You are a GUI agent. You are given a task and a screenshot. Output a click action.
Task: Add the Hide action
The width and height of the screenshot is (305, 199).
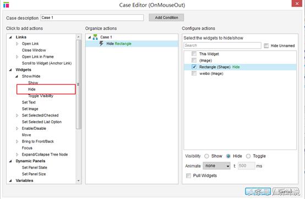click(32, 89)
